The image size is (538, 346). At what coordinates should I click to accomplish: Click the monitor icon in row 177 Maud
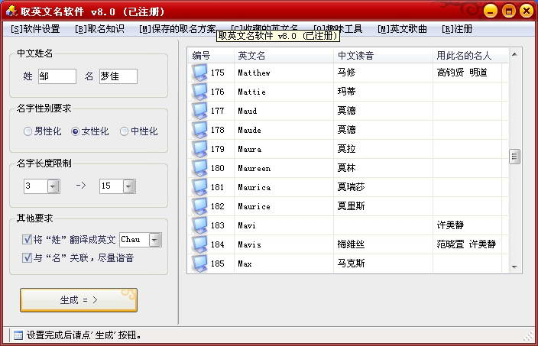(x=199, y=111)
